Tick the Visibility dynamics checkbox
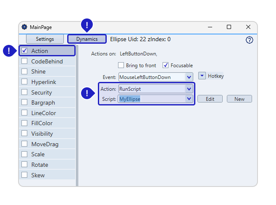Viewport: 276px width, 205px height. click(x=25, y=134)
